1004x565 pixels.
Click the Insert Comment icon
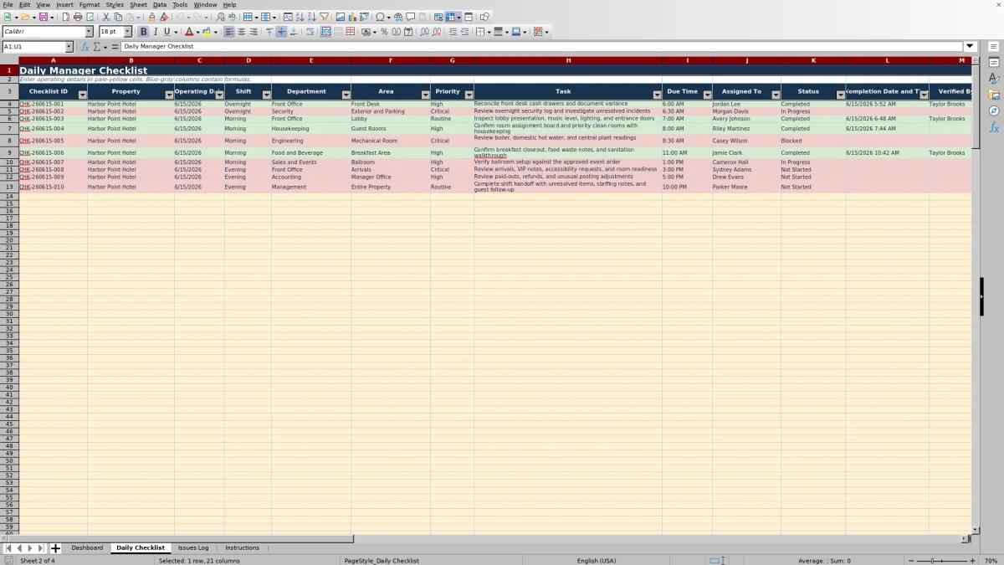tap(411, 17)
